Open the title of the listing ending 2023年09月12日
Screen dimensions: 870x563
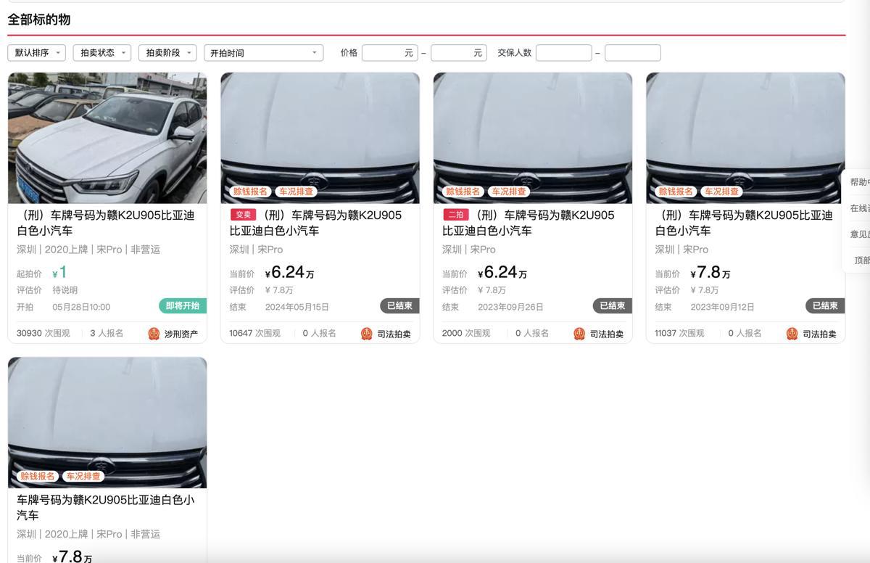click(x=744, y=223)
